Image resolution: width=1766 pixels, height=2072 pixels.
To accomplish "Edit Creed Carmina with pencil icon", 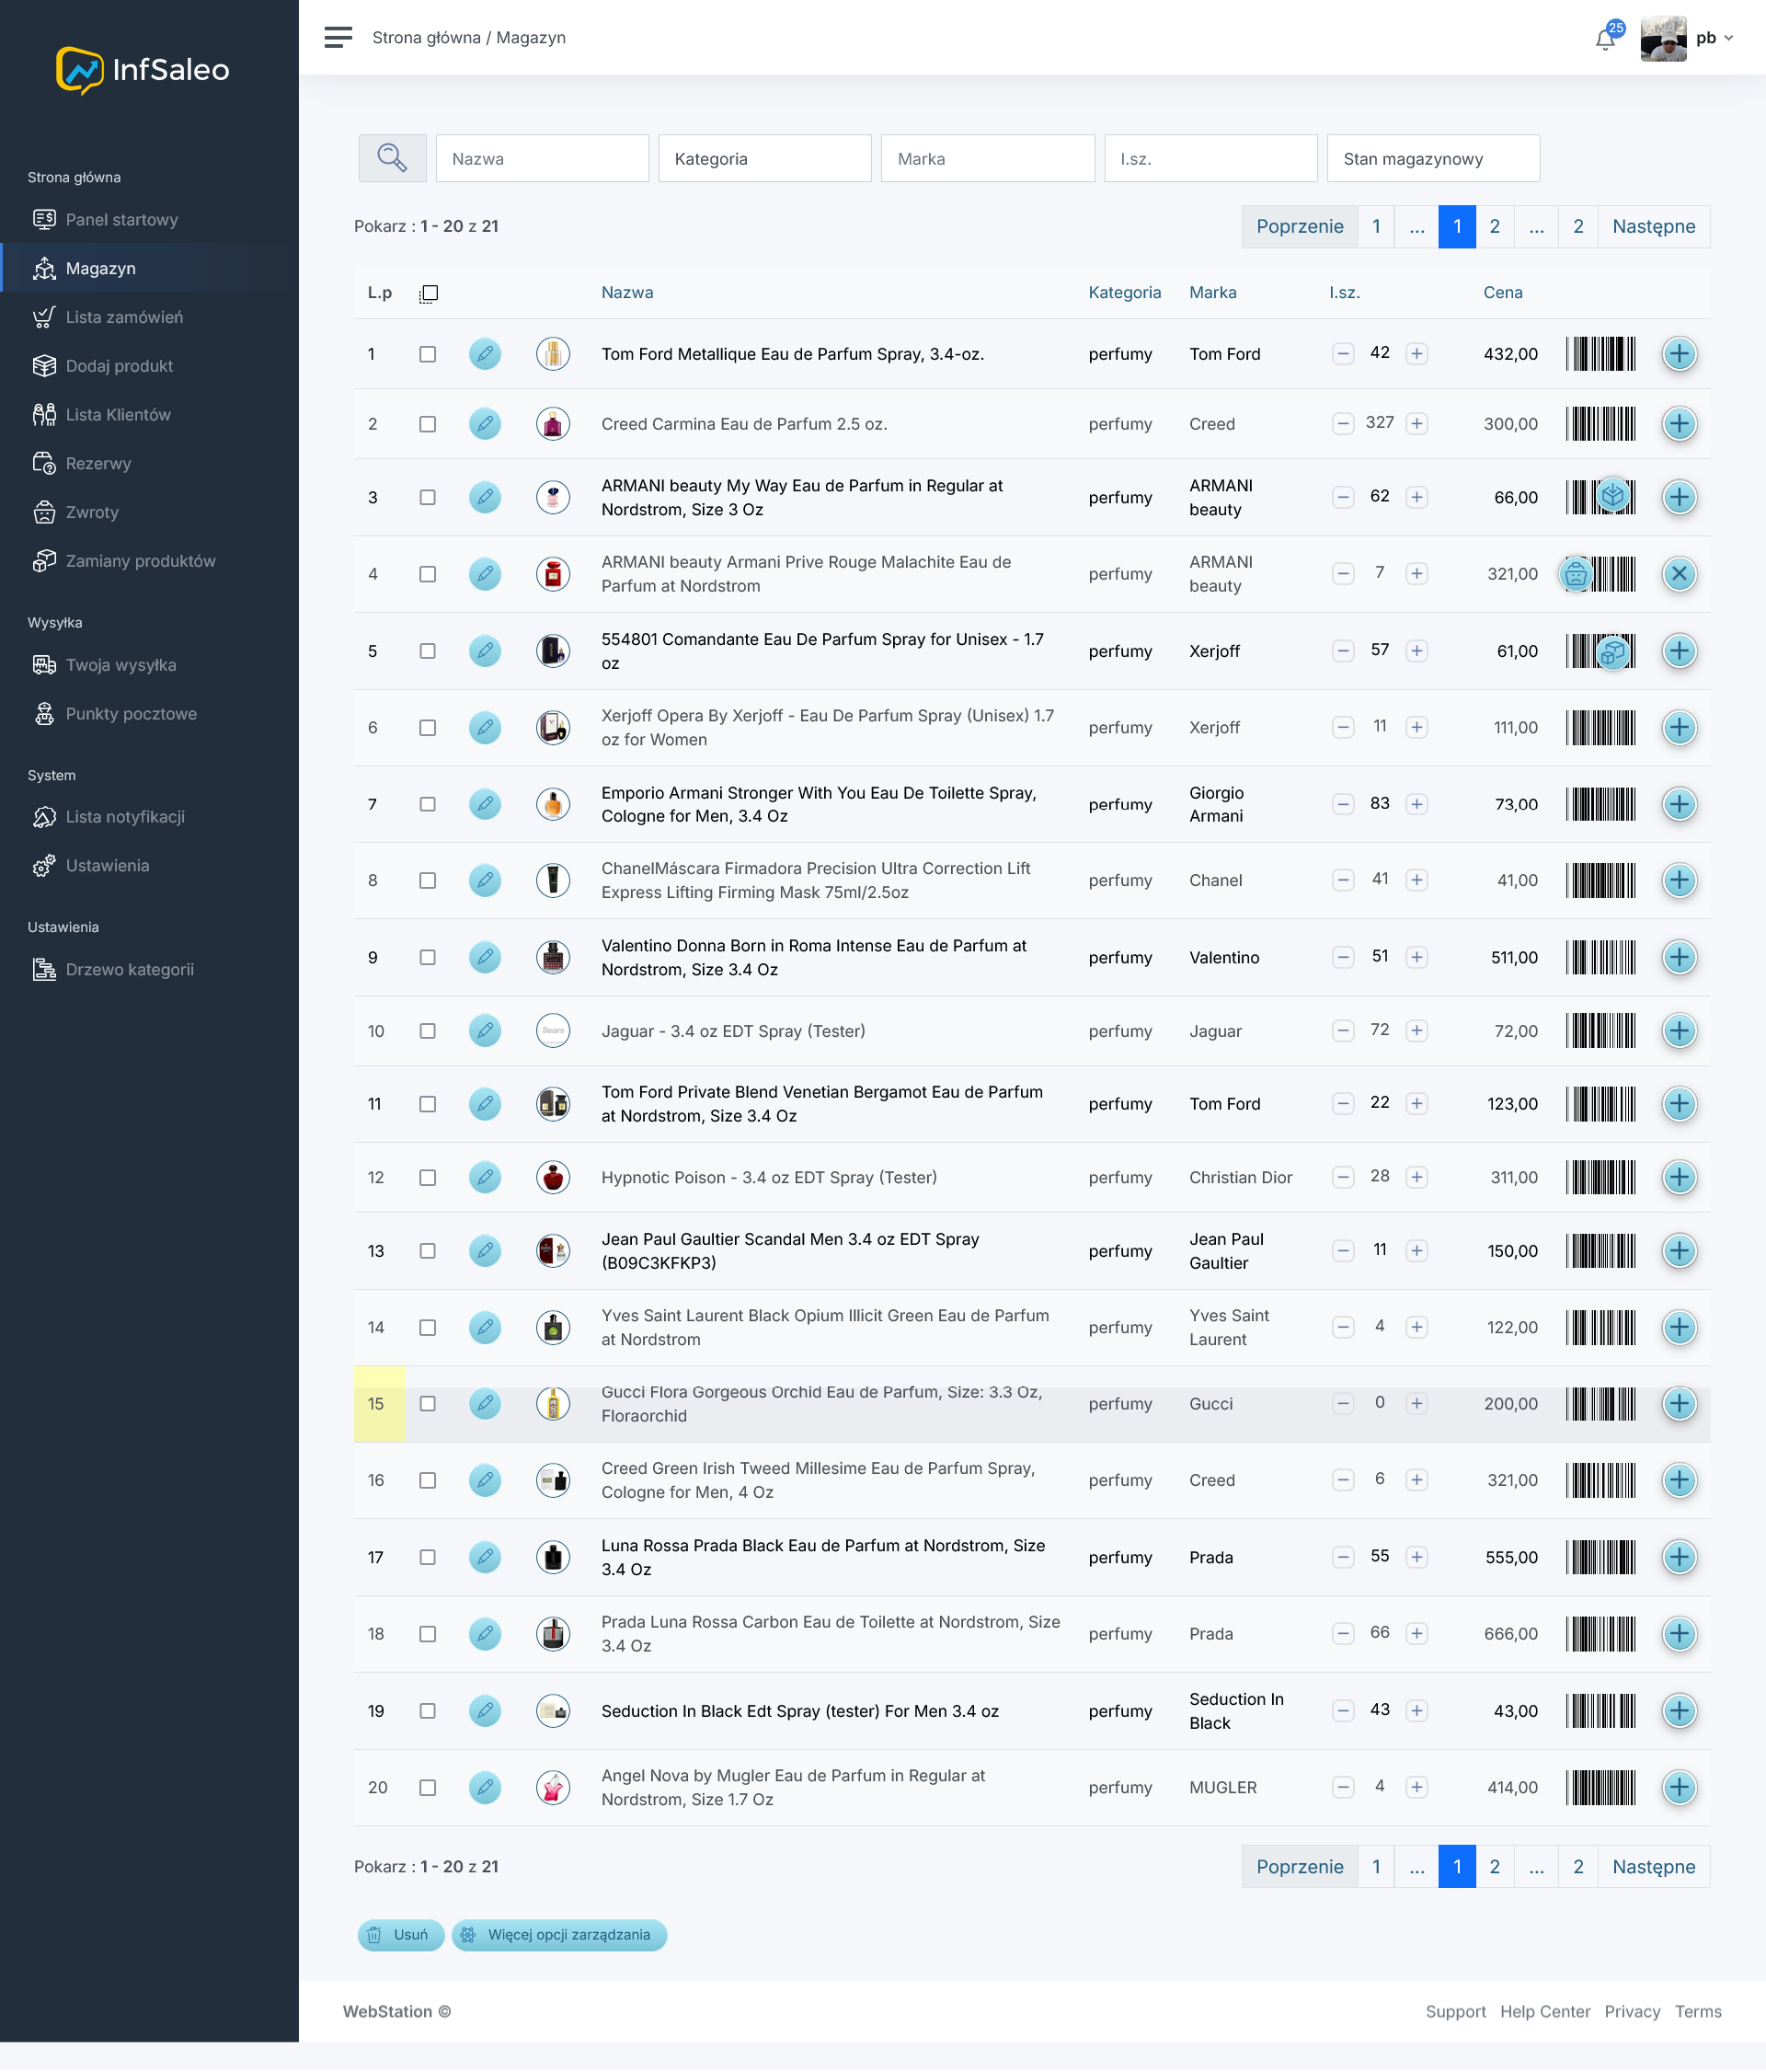I will point(485,424).
